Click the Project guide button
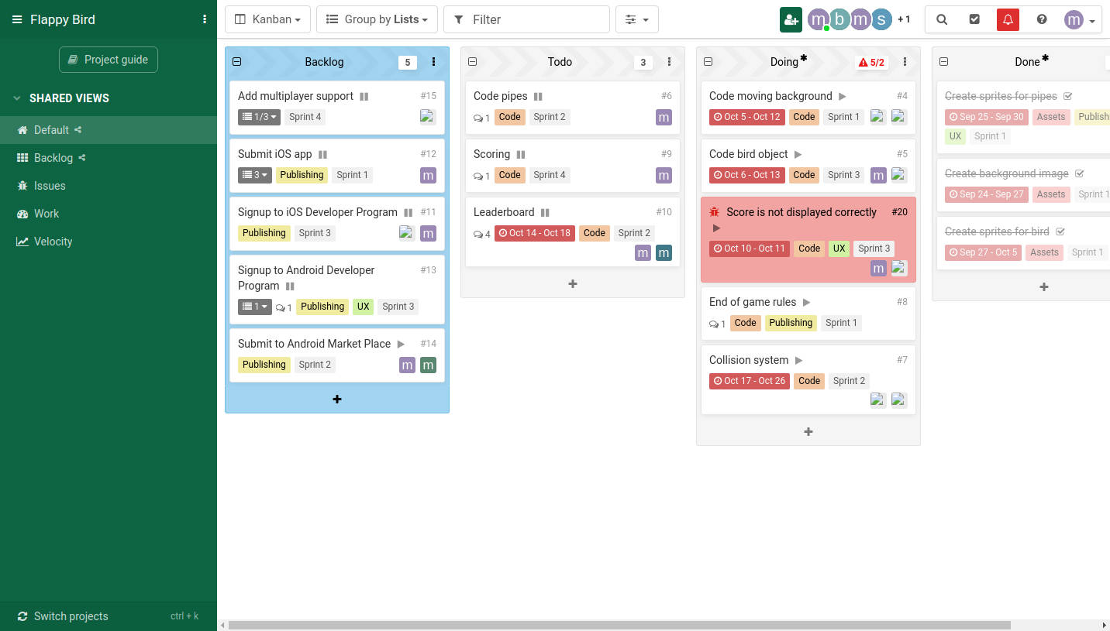The height and width of the screenshot is (631, 1110). point(109,60)
